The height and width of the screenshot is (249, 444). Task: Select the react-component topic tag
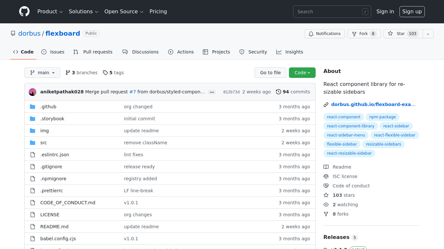pos(344,117)
